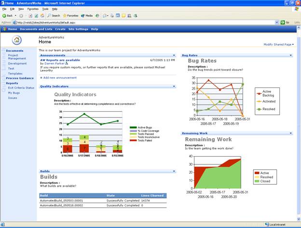This screenshot has height=228, width=301.
Task: Click the green Go button
Action: [x=285, y=23]
